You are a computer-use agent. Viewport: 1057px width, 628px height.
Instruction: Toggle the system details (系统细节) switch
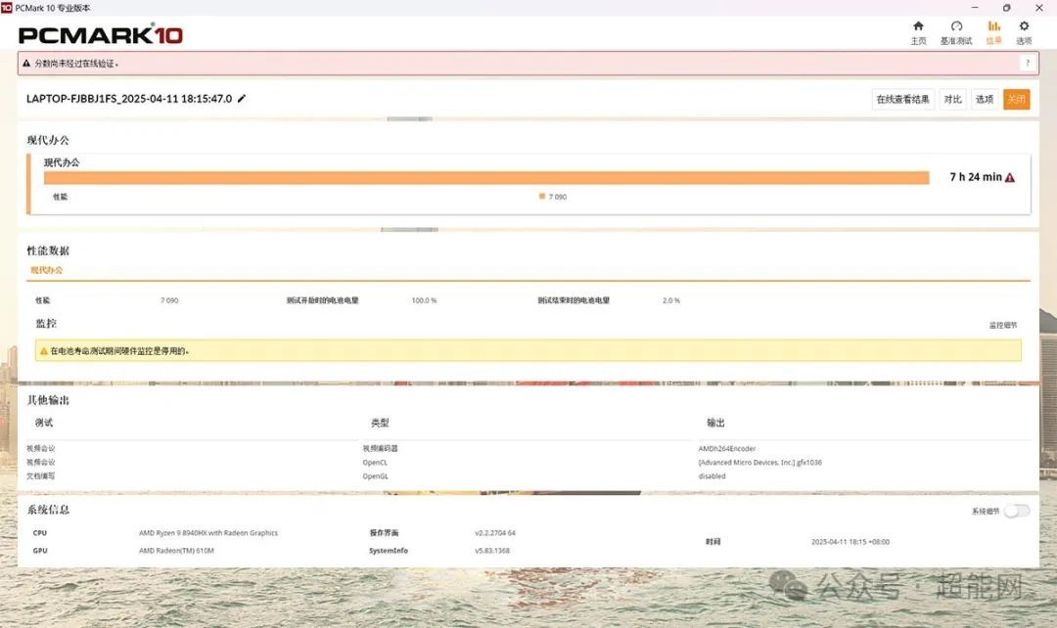pyautogui.click(x=1017, y=511)
